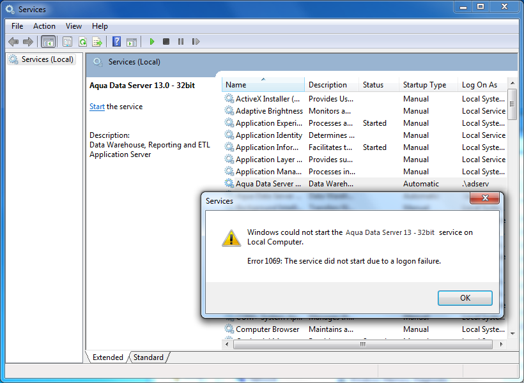Switch to the Extended tab
The height and width of the screenshot is (383, 524).
pos(107,357)
